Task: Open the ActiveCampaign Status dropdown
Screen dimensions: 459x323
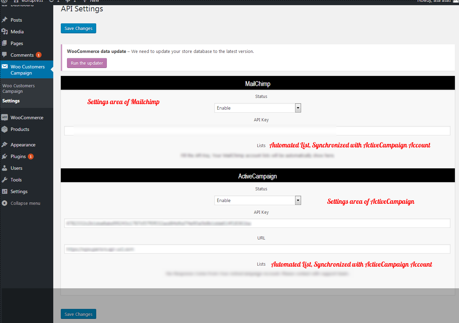Action: click(258, 200)
